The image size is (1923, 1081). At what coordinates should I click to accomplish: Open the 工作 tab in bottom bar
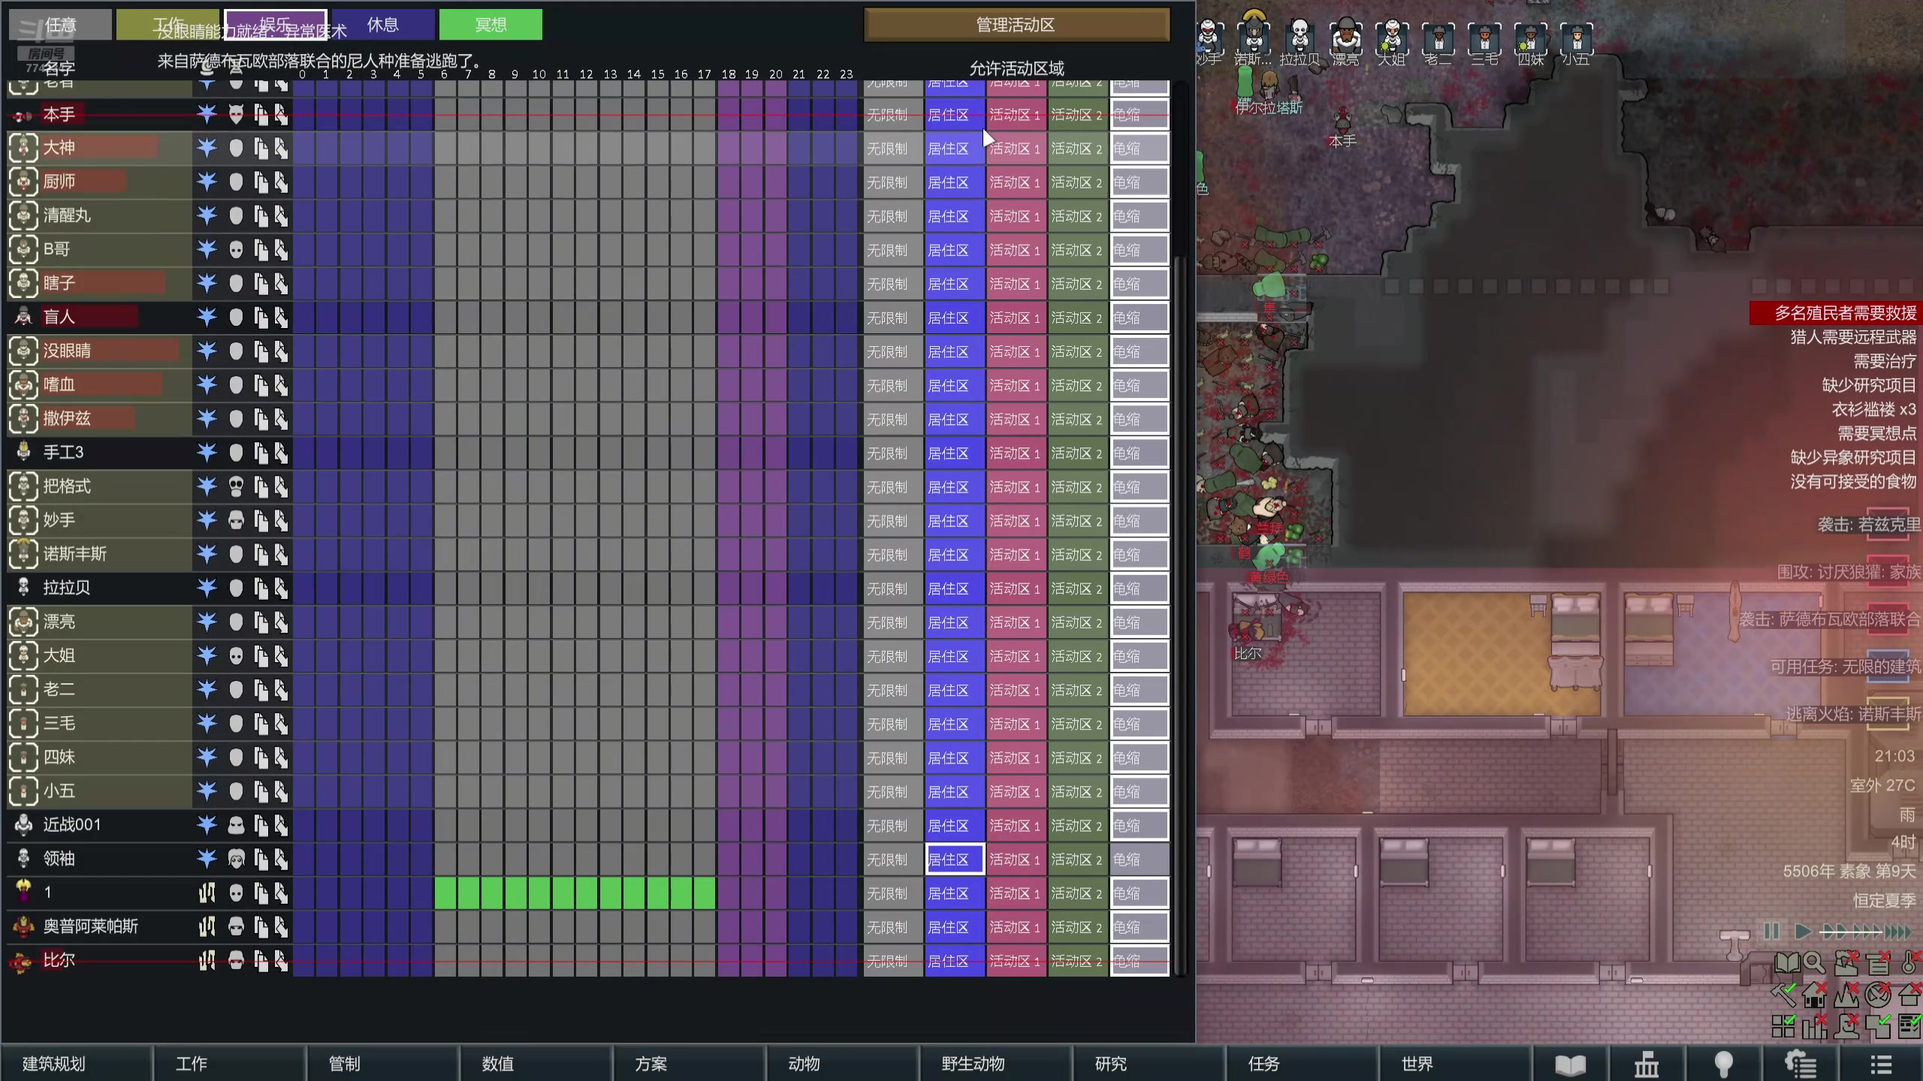point(230,1064)
